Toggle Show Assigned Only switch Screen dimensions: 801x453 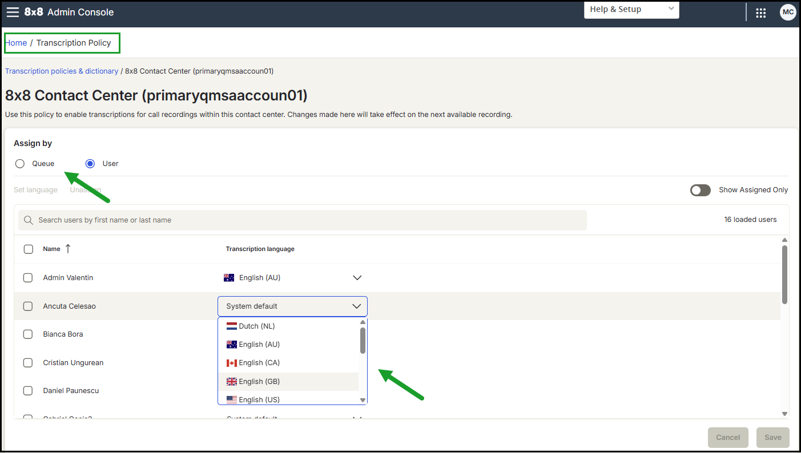click(x=701, y=190)
